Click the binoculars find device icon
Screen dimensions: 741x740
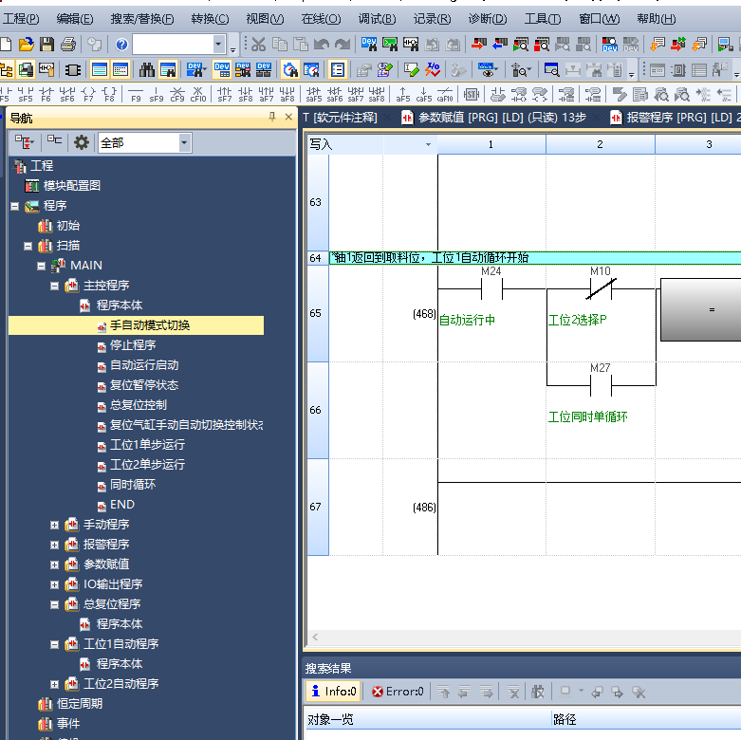147,69
